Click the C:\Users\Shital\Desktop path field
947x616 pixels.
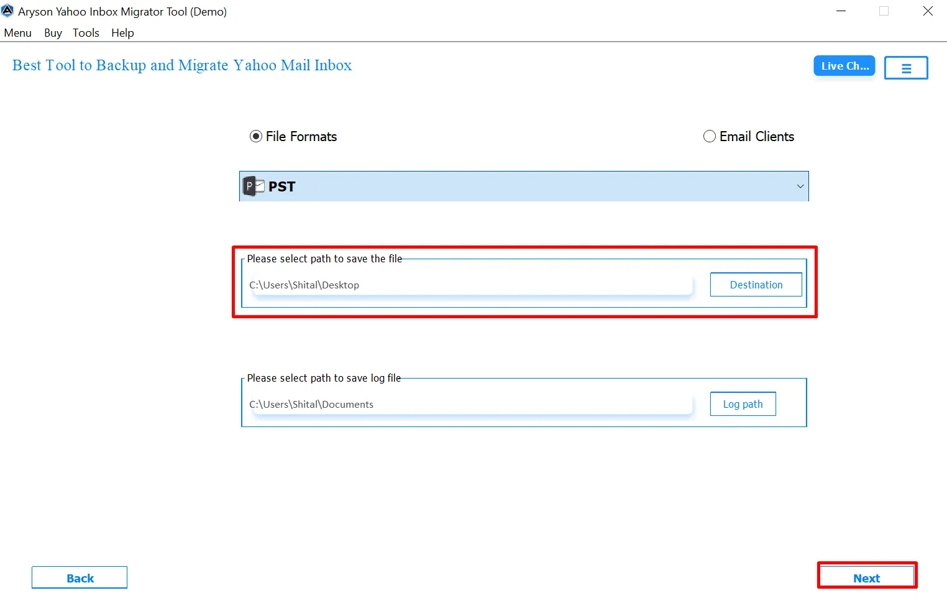(470, 285)
